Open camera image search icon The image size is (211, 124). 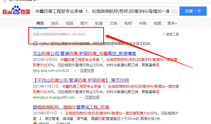click(174, 11)
